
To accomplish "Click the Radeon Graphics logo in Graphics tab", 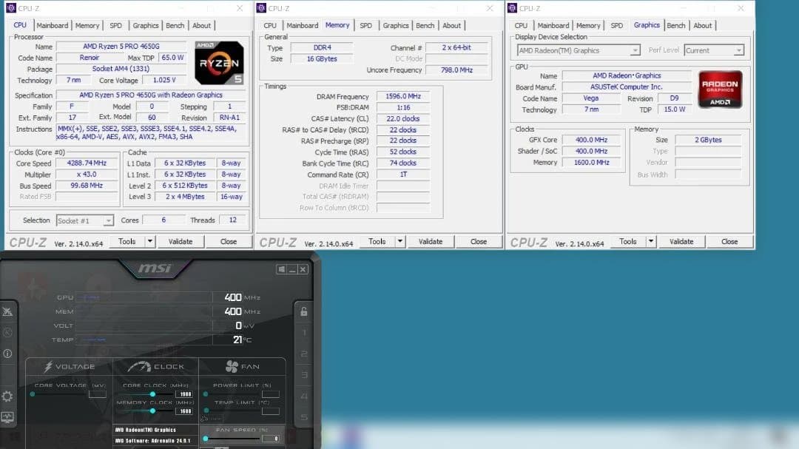I will (720, 90).
